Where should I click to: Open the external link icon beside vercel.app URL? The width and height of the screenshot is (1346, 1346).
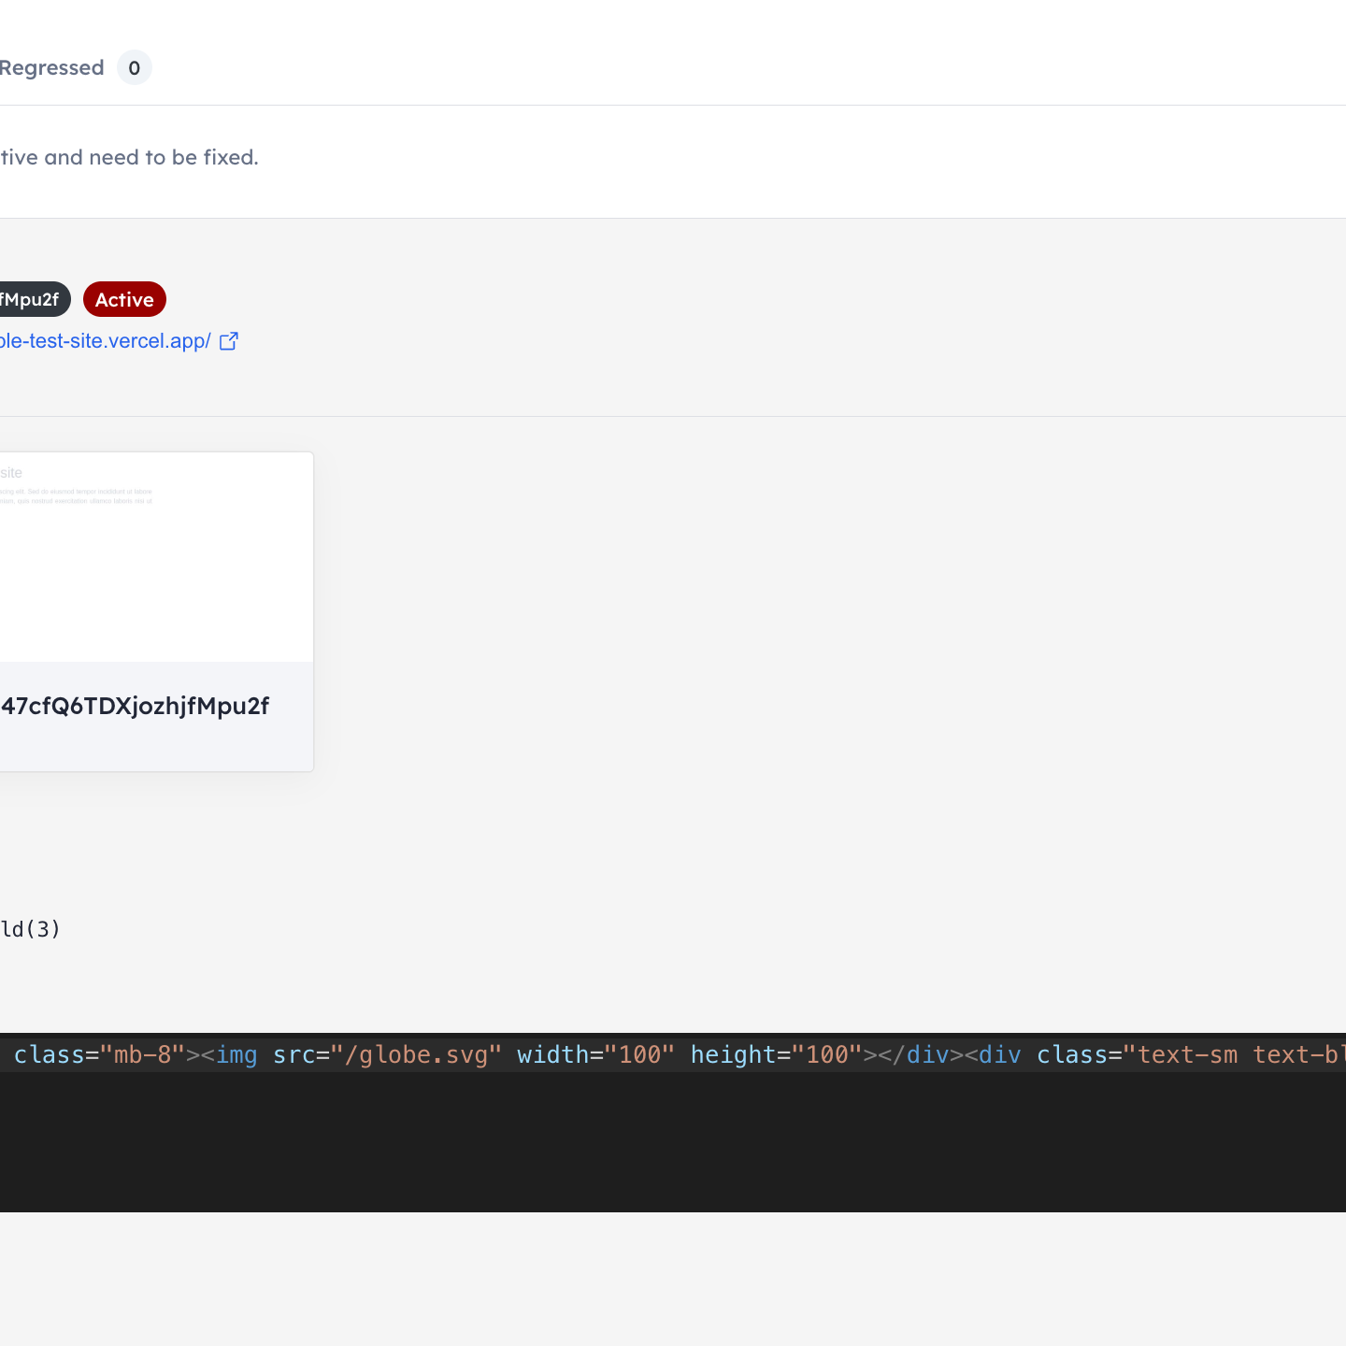[229, 341]
